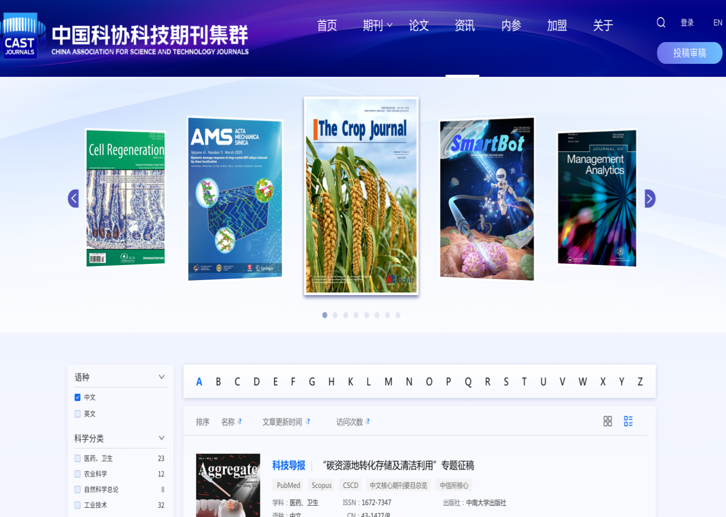
Task: Click the PubMed tag
Action: point(289,485)
